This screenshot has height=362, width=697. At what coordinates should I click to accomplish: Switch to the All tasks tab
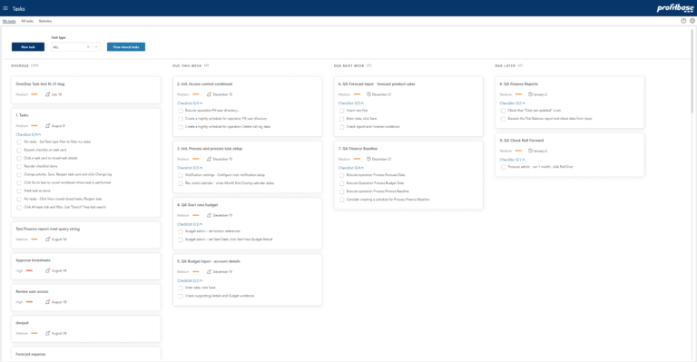tap(27, 21)
